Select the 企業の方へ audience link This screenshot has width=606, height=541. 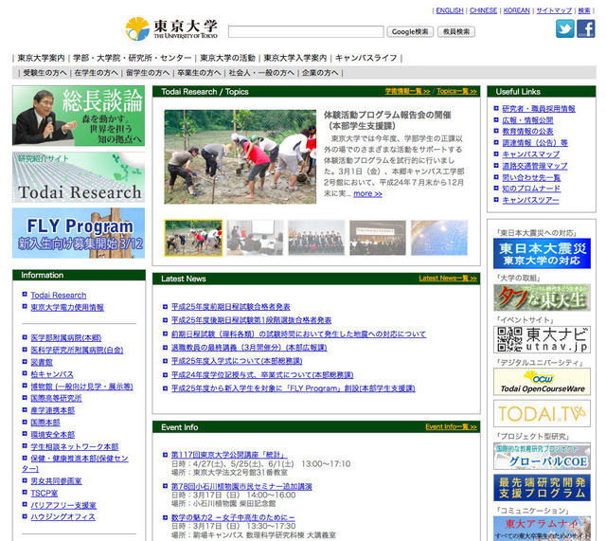point(320,73)
